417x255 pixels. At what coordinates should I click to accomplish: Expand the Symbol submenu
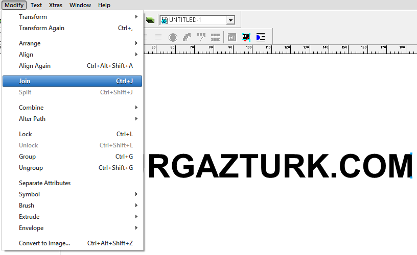click(73, 194)
